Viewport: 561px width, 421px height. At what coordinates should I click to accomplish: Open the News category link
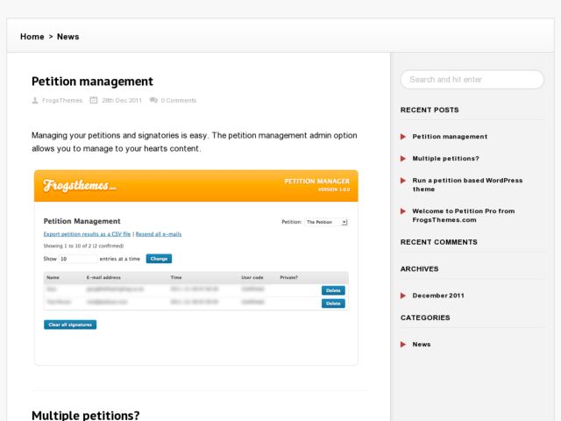(422, 344)
